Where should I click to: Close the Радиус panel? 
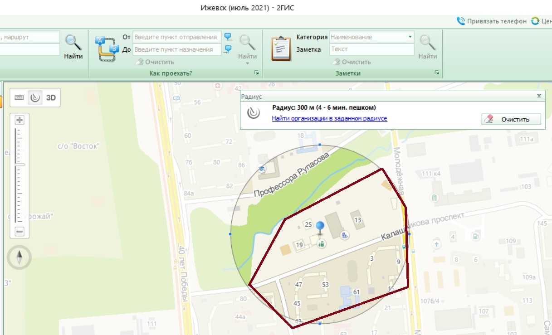point(539,96)
